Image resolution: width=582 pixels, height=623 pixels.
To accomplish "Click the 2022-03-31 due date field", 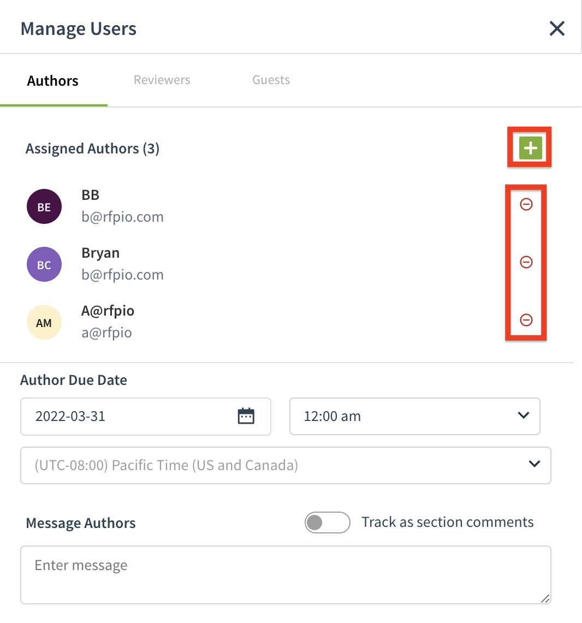I will 145,417.
